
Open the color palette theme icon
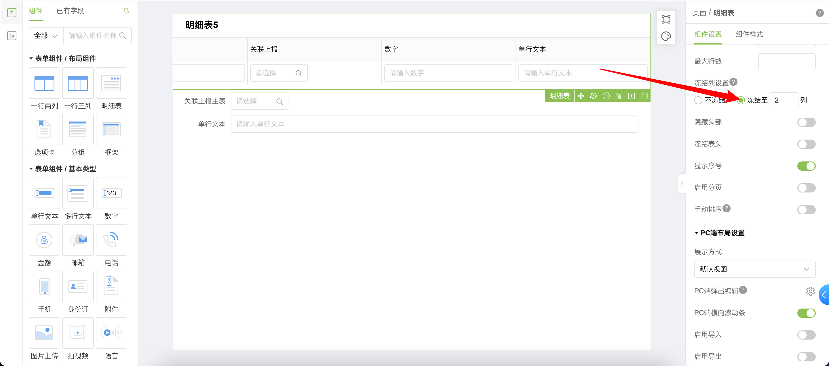tap(666, 36)
